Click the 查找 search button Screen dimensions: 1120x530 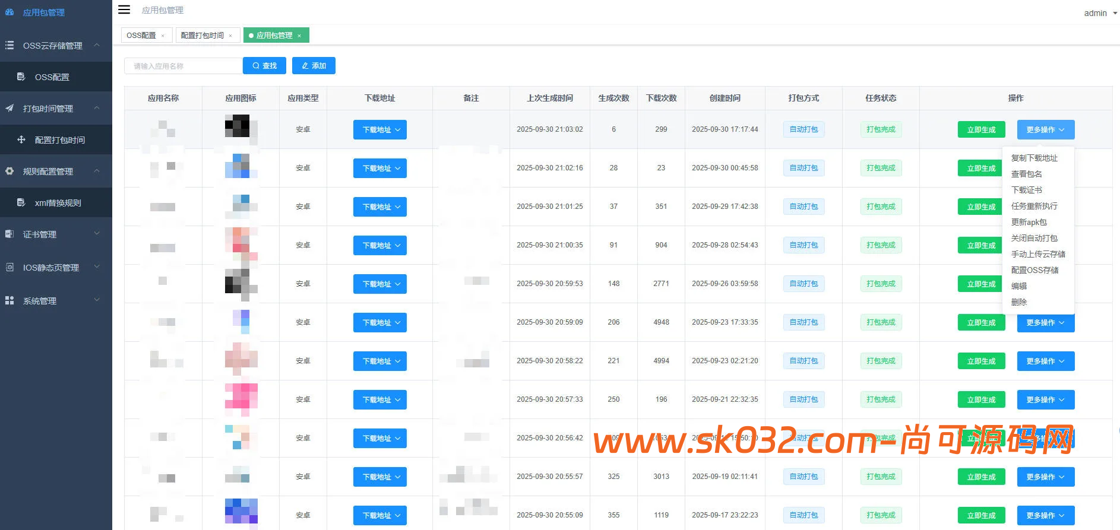[264, 66]
